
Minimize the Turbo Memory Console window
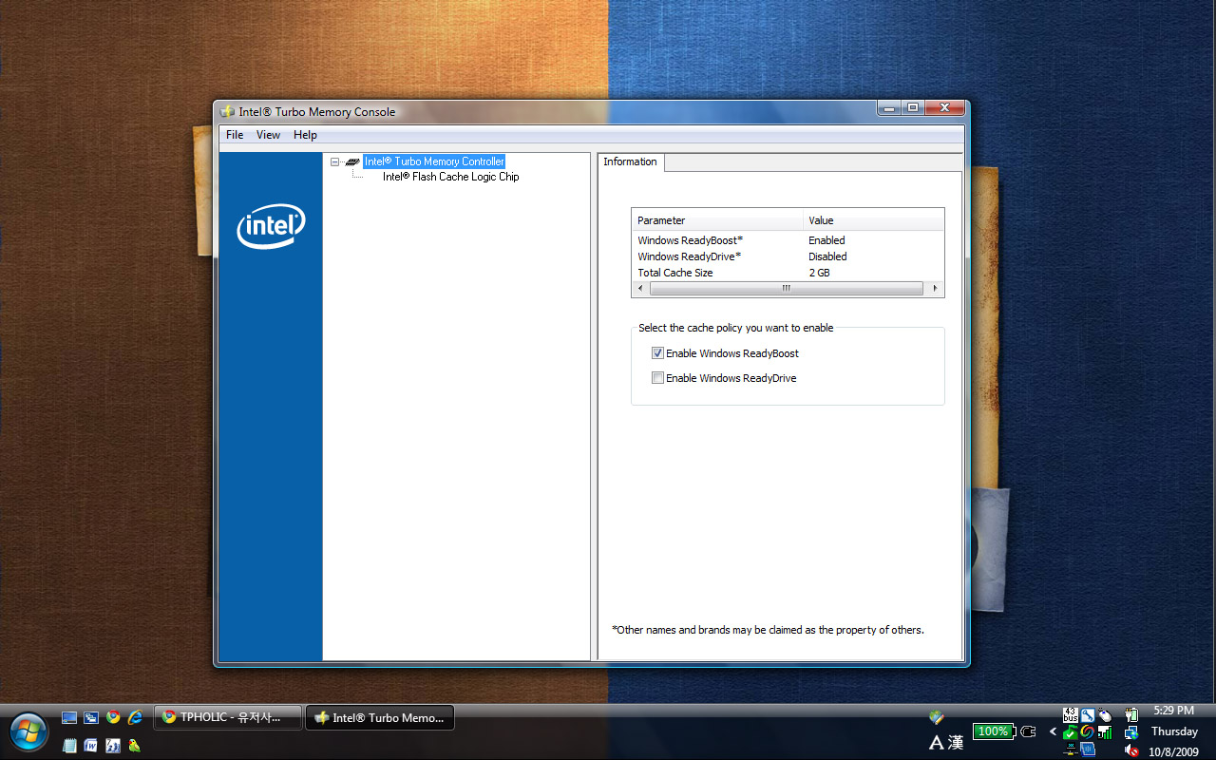(889, 108)
